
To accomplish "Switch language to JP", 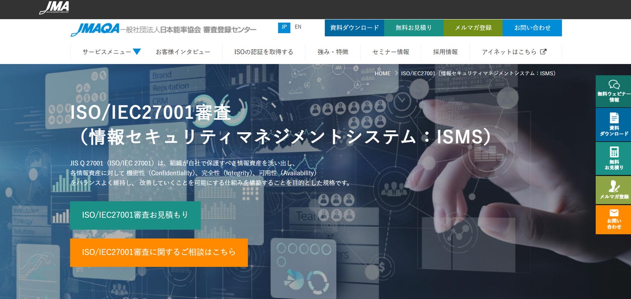I will coord(284,27).
